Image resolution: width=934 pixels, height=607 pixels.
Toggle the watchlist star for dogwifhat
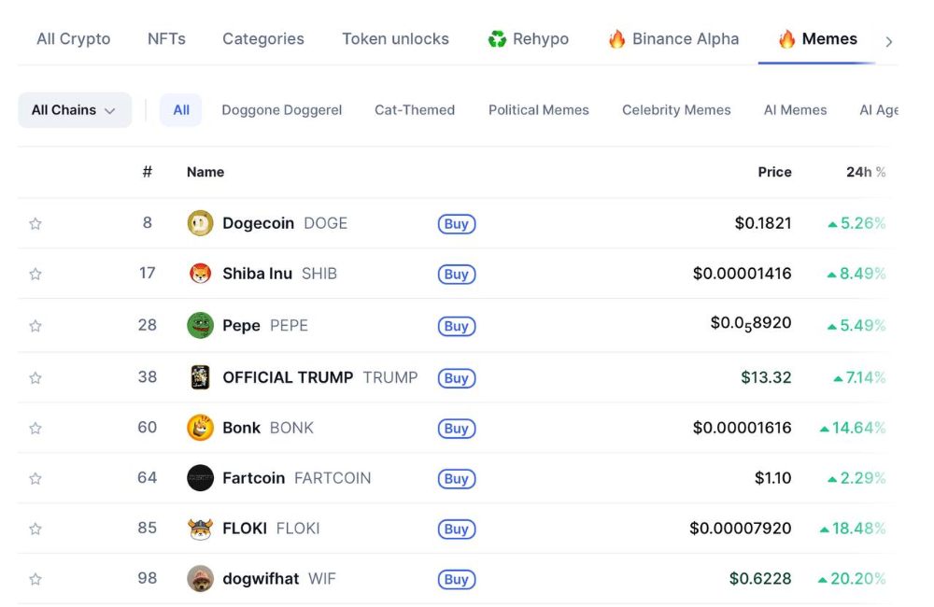35,578
